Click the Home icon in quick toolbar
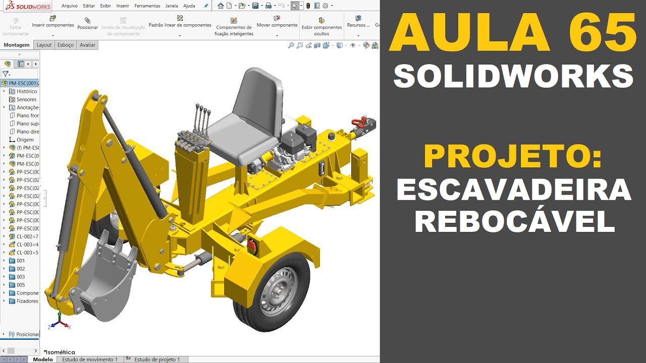The height and width of the screenshot is (363, 646). pos(221,6)
